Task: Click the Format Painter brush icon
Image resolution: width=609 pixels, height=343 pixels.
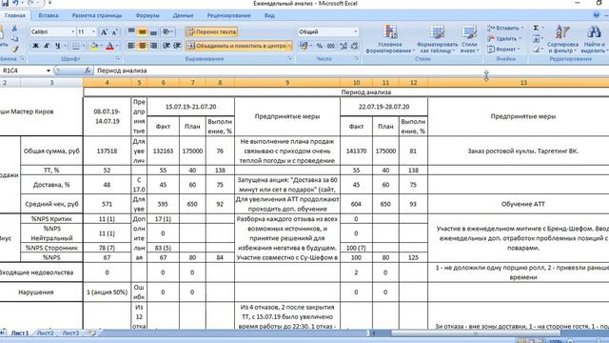Action: 15,49
